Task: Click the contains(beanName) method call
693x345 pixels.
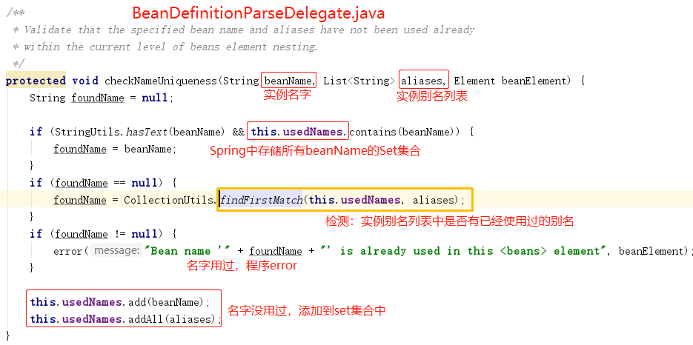Action: (403, 132)
